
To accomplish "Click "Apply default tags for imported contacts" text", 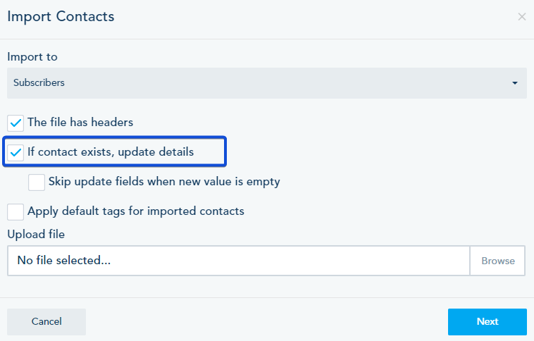I will tap(136, 211).
